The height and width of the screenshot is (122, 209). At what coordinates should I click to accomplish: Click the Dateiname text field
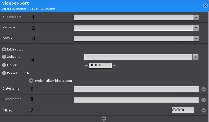(x=136, y=89)
